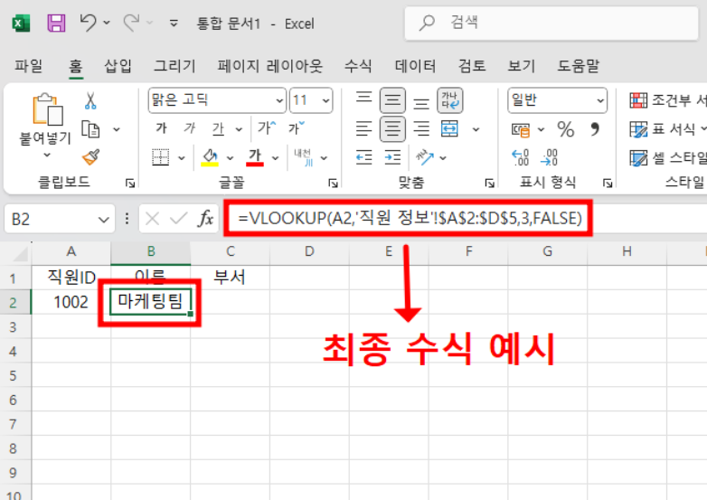Screen dimensions: 707x500
Task: Click the Percent Style icon
Action: (565, 129)
